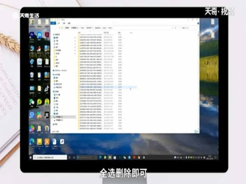Screen dimensions: 246x184
Task: Launch the CapCut desktop shortcut
Action: 47,115
